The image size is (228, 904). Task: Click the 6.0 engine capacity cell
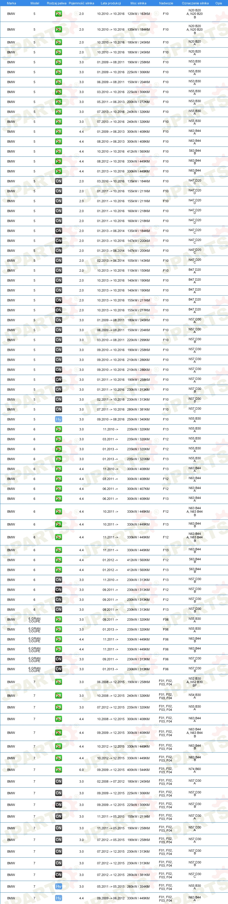point(81,769)
